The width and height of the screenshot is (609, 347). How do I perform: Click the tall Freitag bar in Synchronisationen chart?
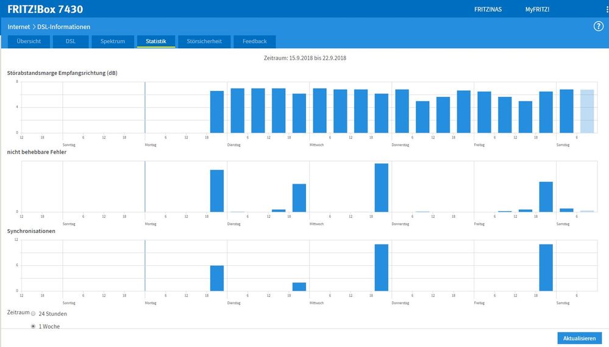coord(546,268)
